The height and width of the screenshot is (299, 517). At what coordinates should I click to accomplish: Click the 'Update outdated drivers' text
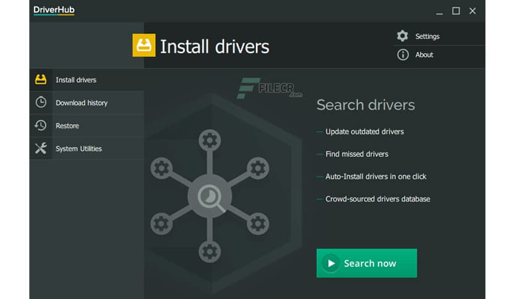click(x=364, y=132)
